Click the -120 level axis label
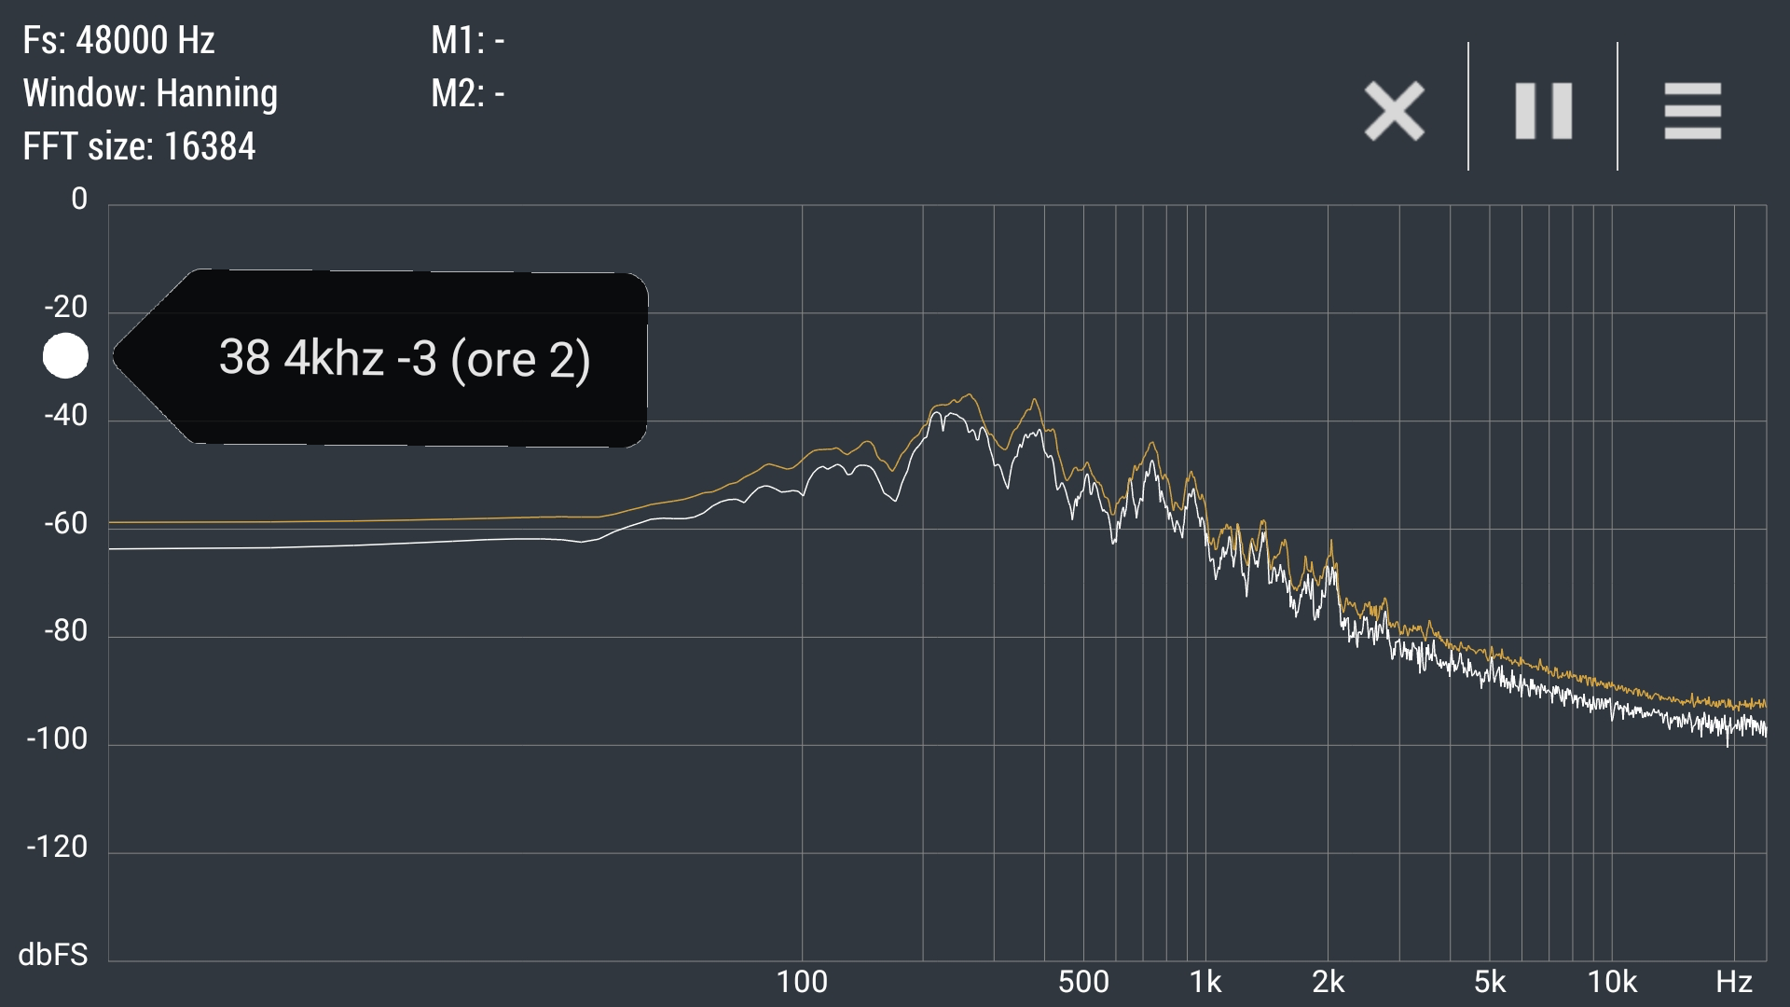1790x1007 pixels. 57,847
